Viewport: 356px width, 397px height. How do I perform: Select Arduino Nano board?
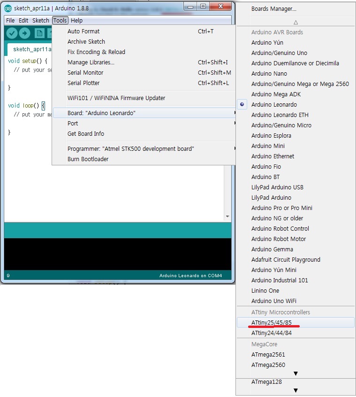tap(295, 74)
